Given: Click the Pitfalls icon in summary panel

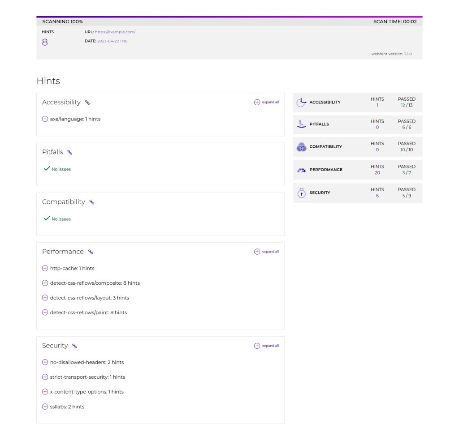Looking at the screenshot, I should [301, 124].
